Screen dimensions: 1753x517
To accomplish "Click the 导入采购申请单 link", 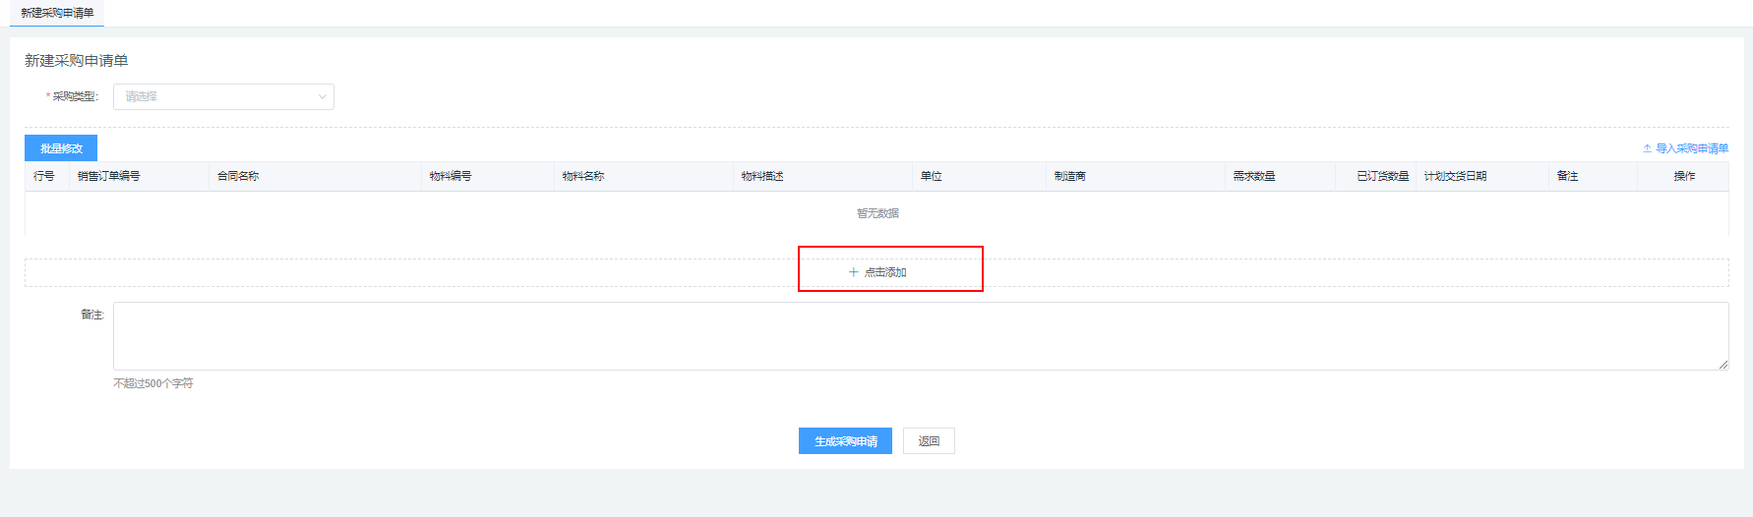I will click(1691, 148).
